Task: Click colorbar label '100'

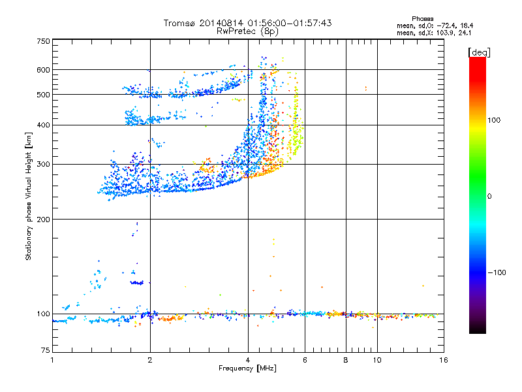Action: click(494, 120)
